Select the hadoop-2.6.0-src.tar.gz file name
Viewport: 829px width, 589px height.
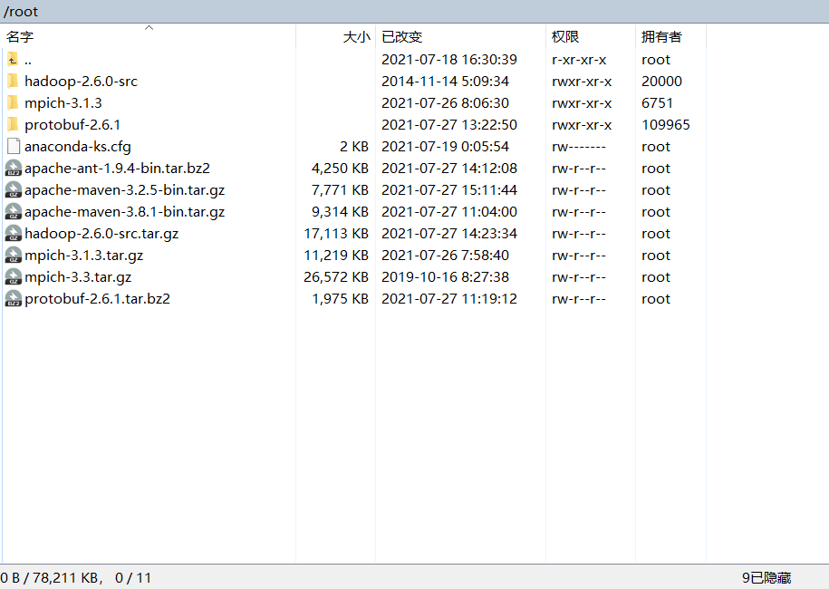coord(101,233)
